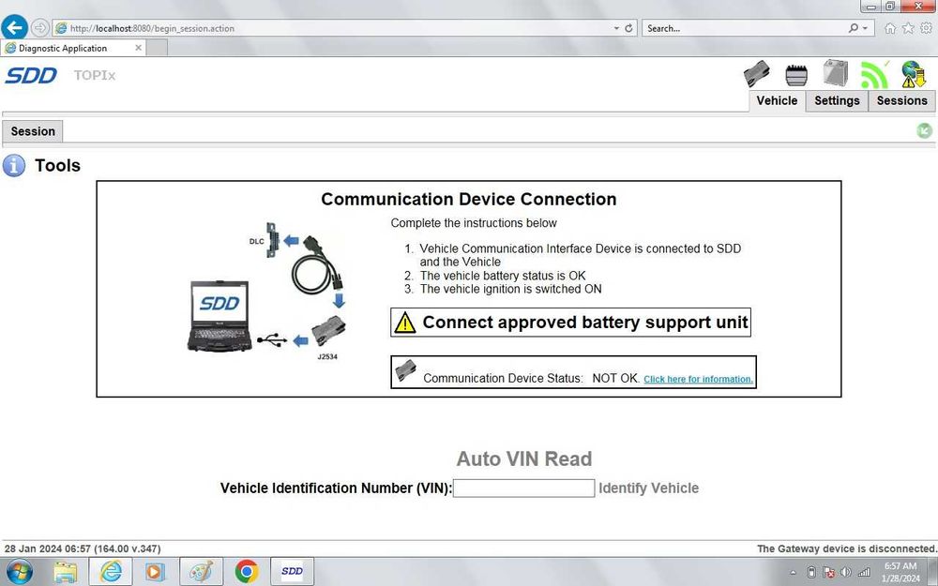Screen dimensions: 938x586
Task: Show hidden system tray icons arrow
Action: point(794,573)
